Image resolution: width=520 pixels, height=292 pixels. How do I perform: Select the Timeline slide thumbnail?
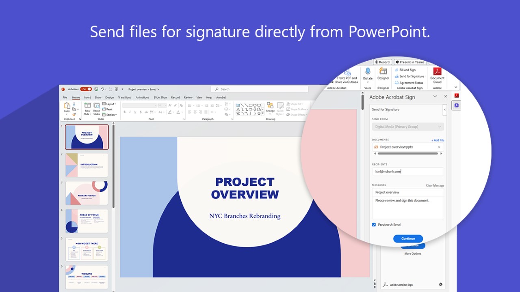[87, 277]
